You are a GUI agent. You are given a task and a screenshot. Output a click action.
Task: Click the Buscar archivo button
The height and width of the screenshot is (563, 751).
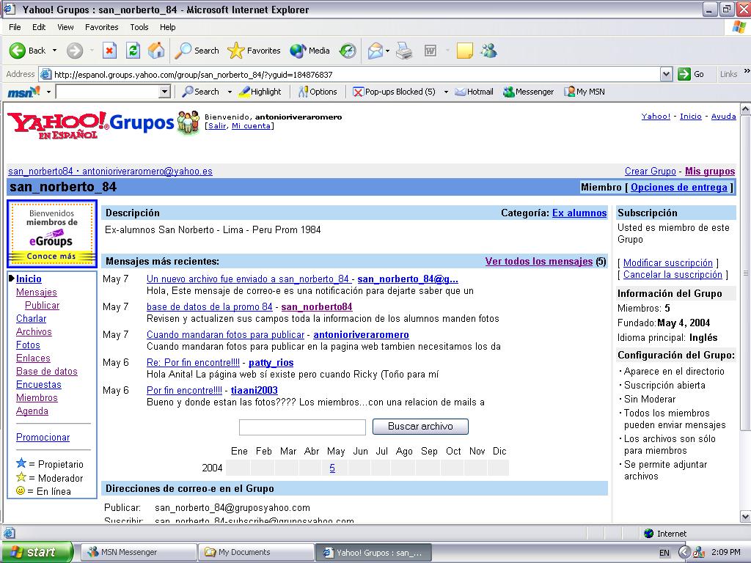pyautogui.click(x=420, y=426)
